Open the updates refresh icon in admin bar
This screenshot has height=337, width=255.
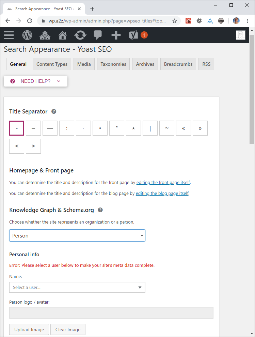click(x=80, y=35)
